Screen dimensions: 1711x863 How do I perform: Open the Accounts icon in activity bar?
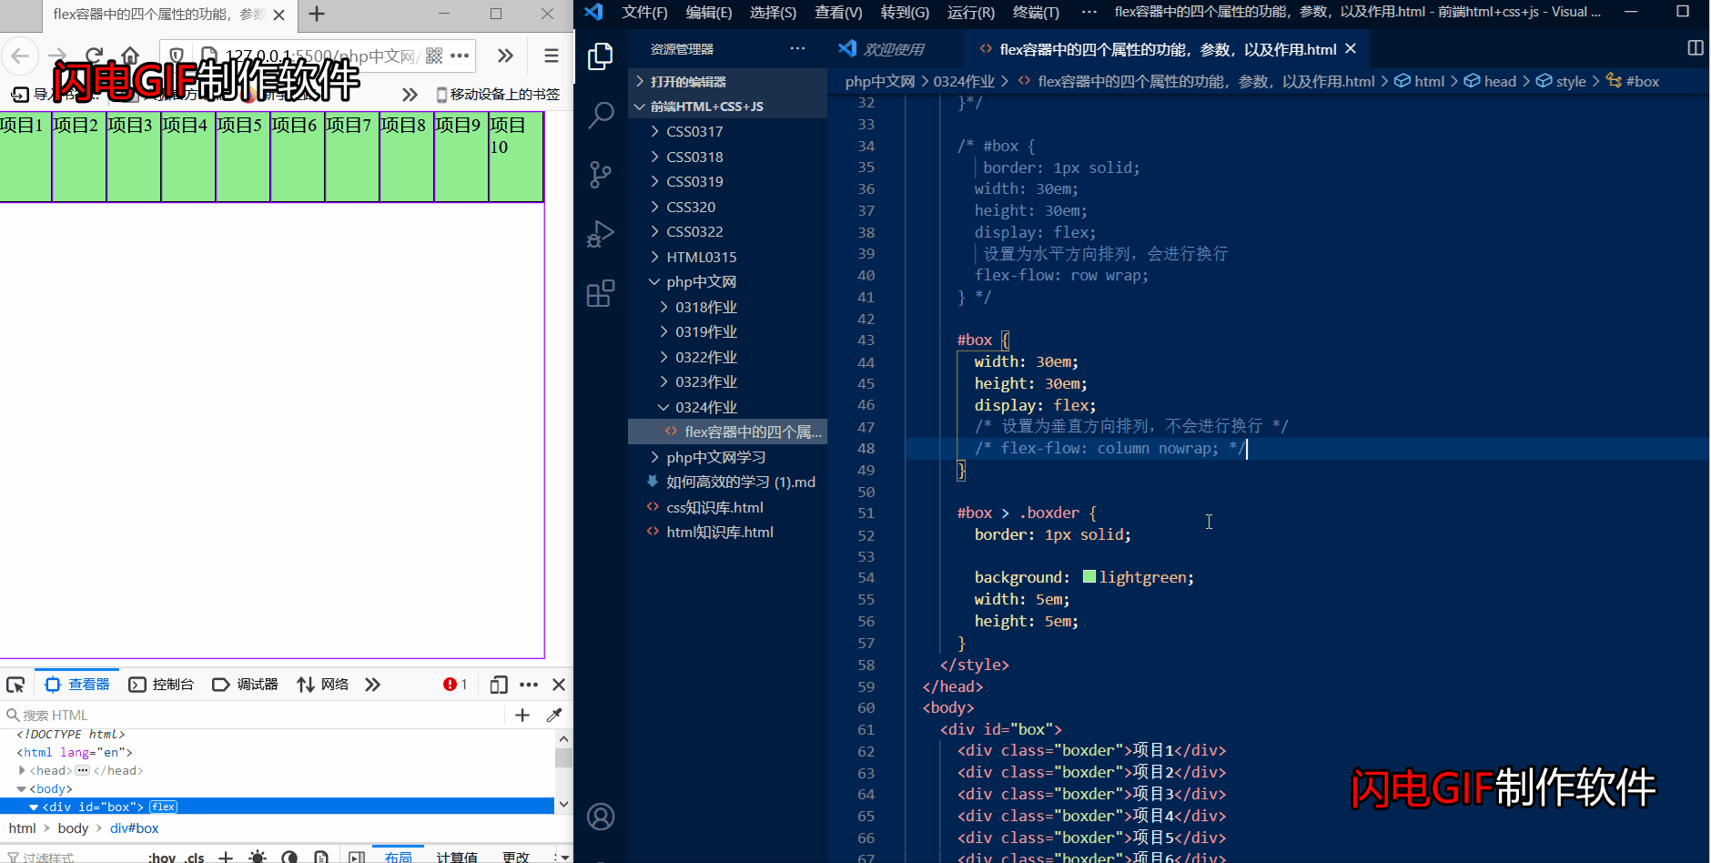tap(600, 817)
